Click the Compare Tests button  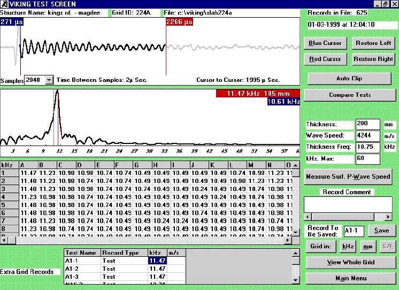coord(350,95)
